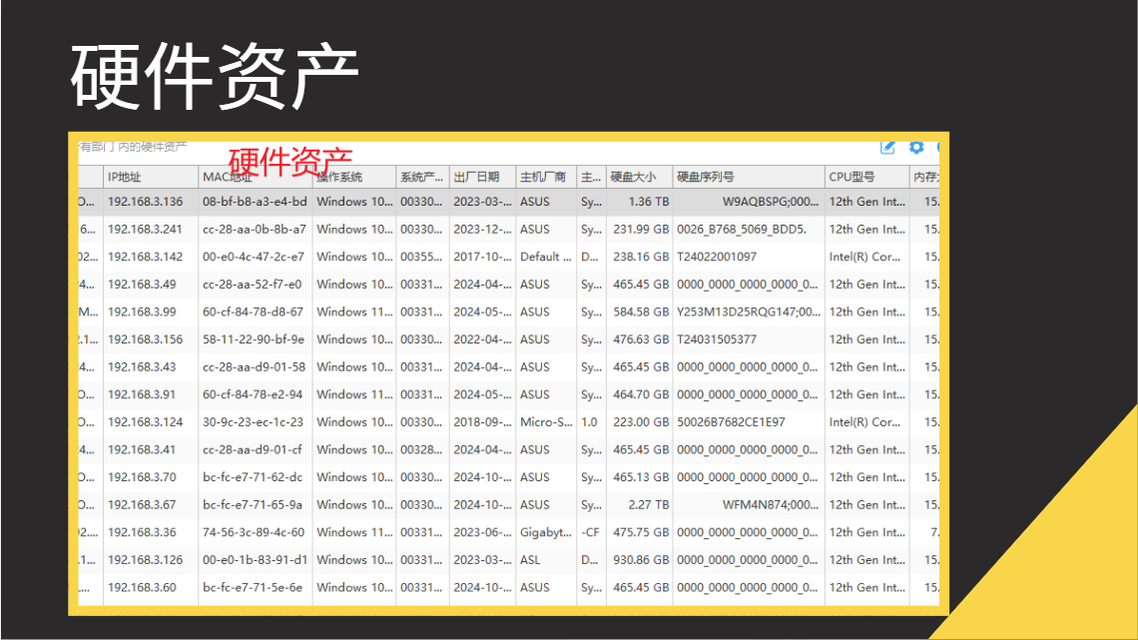Screen dimensions: 1138x640
Task: Click disk size 1.36 TB
Action: pos(649,202)
